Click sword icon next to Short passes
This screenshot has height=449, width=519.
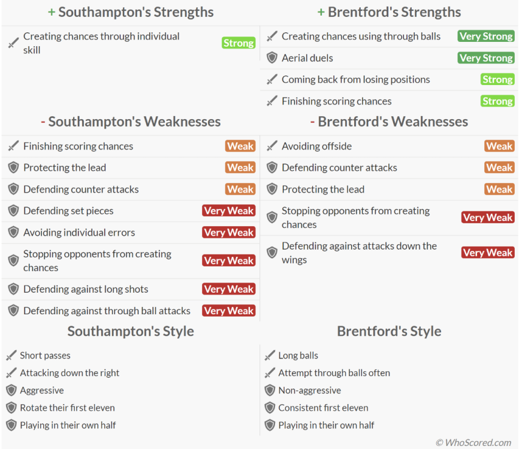tap(11, 356)
